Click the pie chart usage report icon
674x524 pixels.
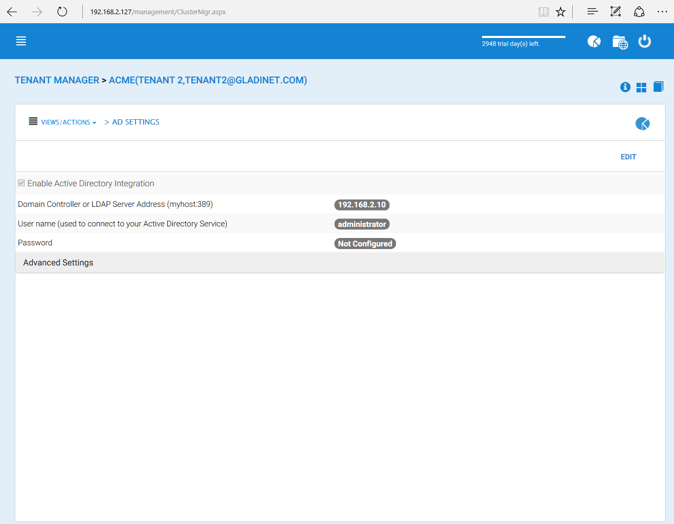click(594, 41)
